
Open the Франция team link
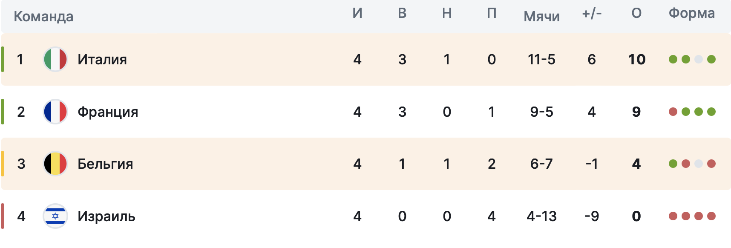click(108, 112)
